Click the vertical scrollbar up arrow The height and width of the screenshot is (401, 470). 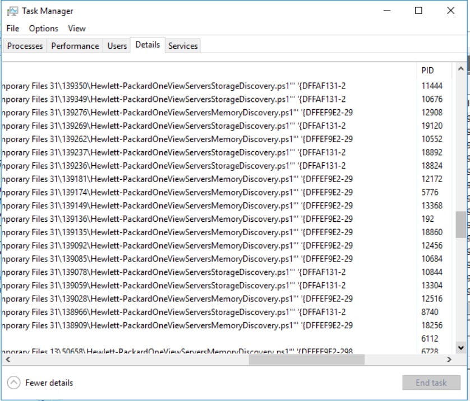460,69
